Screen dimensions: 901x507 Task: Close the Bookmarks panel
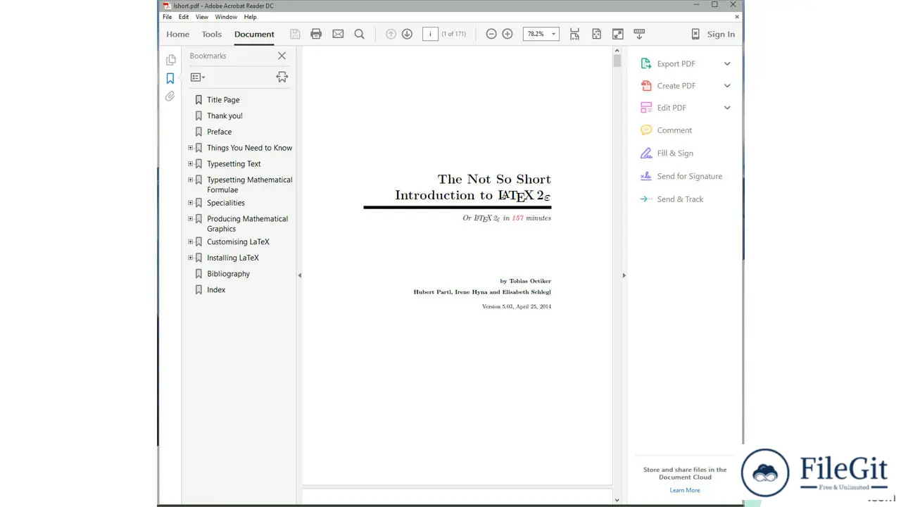point(282,56)
